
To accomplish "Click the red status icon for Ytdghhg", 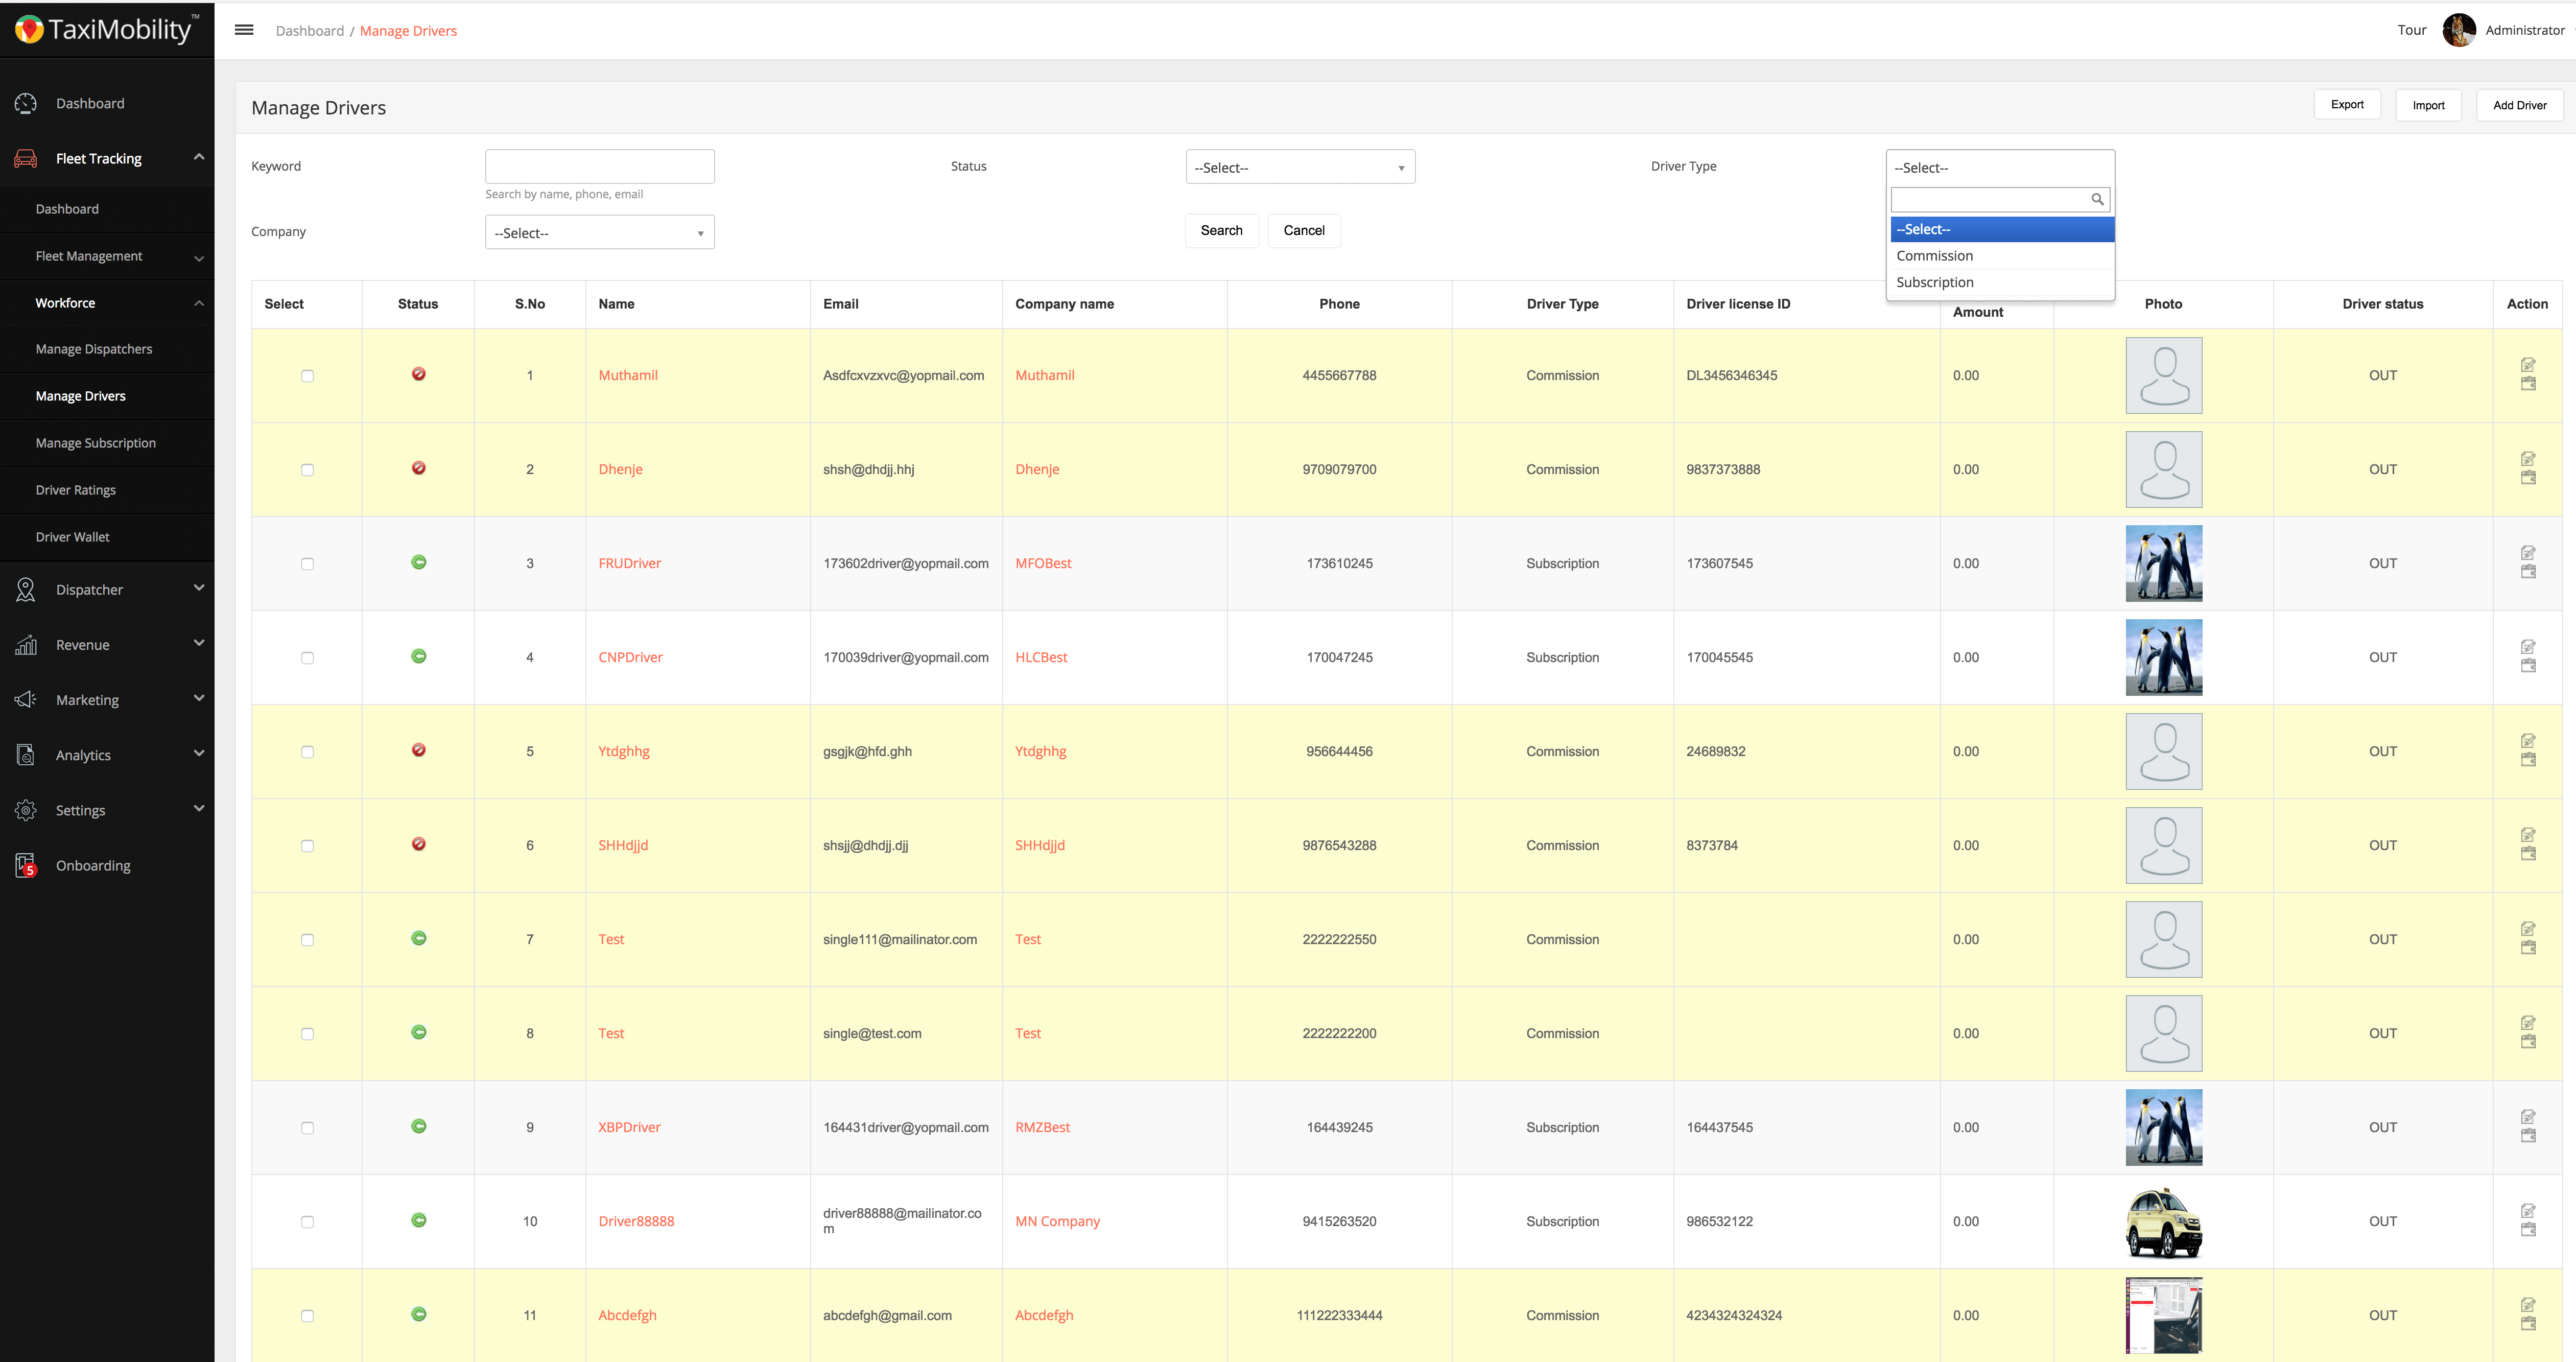I will 419,750.
